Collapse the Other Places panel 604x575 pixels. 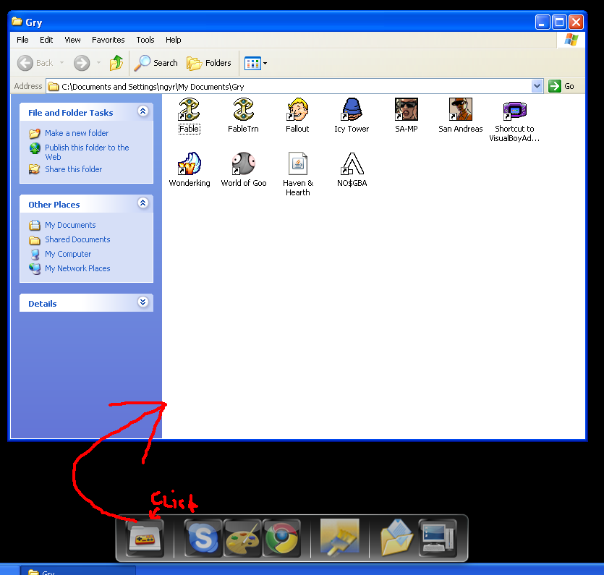(x=143, y=203)
